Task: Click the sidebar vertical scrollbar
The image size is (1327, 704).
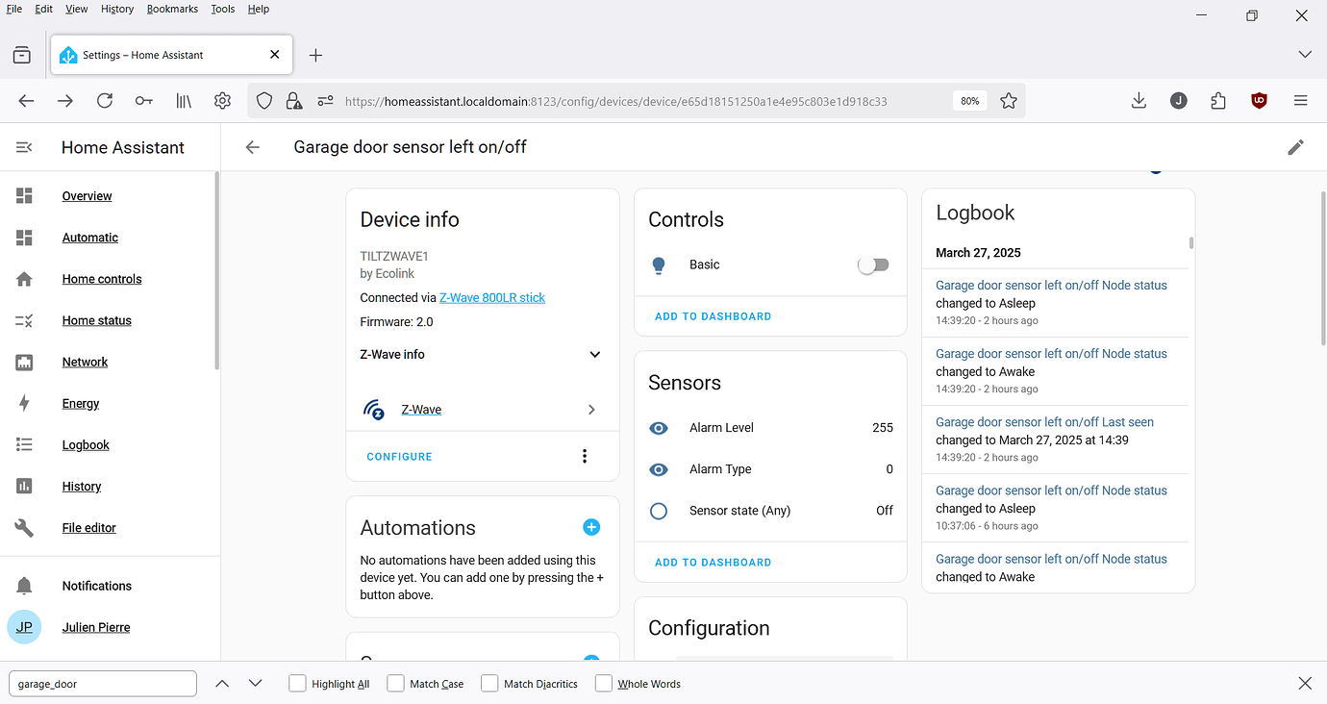Action: (216, 269)
